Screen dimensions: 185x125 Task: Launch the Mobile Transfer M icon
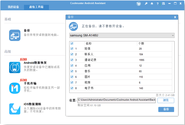[x=15, y=88]
